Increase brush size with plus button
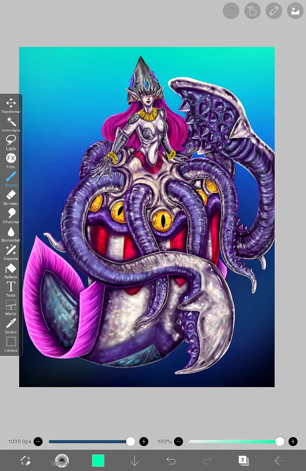This screenshot has height=471, width=306. [144, 442]
